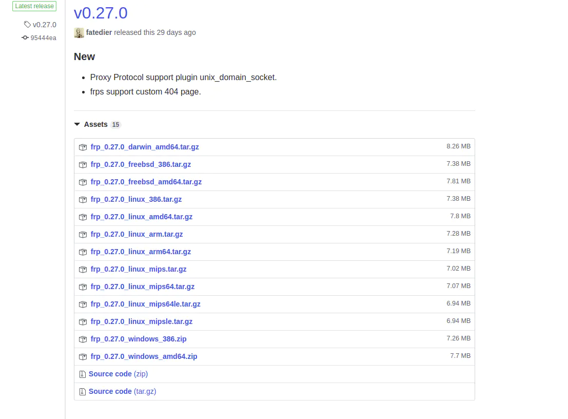
Task: Download frp_0.27.0_linux_mips64.tar.gz
Action: (x=142, y=287)
